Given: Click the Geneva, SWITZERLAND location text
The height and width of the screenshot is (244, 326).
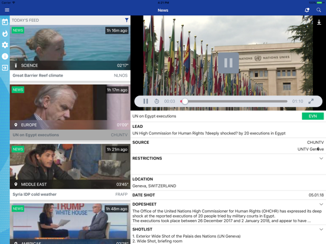Looking at the screenshot, I should tap(154, 186).
